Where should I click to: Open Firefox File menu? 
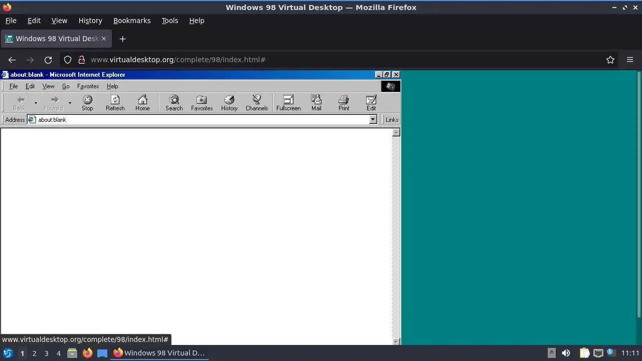(11, 21)
